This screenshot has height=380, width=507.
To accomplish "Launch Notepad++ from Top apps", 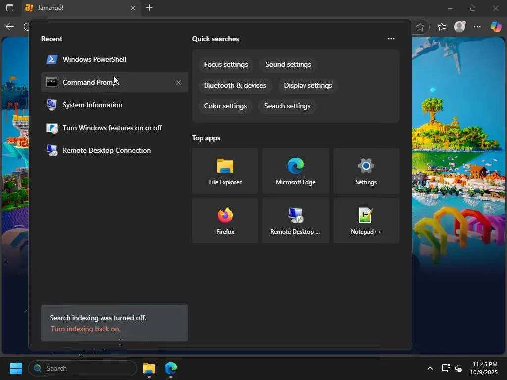I will tap(366, 221).
